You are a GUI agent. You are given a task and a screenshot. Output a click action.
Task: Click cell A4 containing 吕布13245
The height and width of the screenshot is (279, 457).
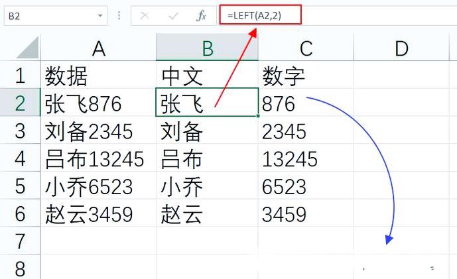pyautogui.click(x=99, y=158)
